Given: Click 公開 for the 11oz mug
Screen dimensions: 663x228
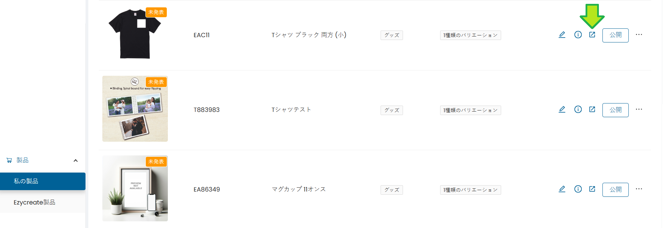Looking at the screenshot, I should tap(615, 189).
